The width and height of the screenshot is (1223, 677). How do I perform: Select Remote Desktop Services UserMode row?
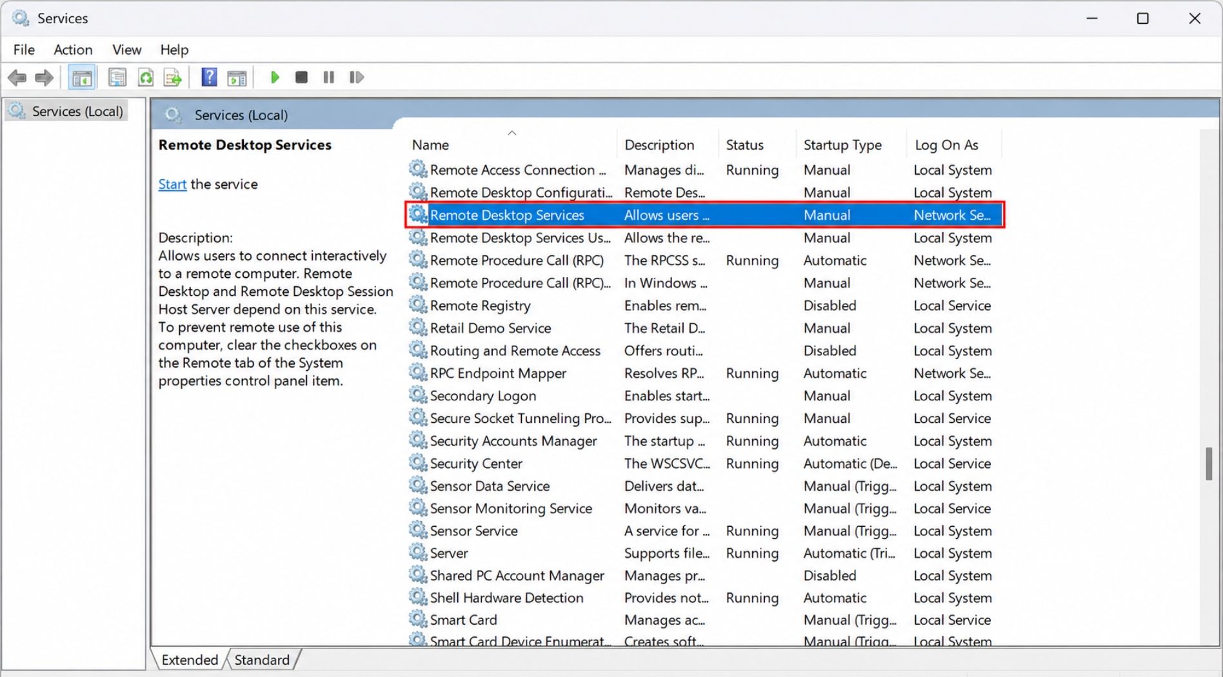coord(704,238)
